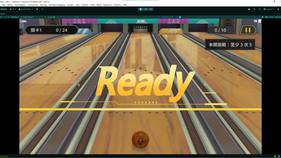
Task: Click the 0 / 10 score counter
Action: click(x=220, y=30)
